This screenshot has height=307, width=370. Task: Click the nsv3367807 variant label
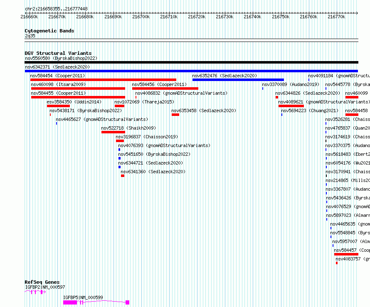(348, 189)
